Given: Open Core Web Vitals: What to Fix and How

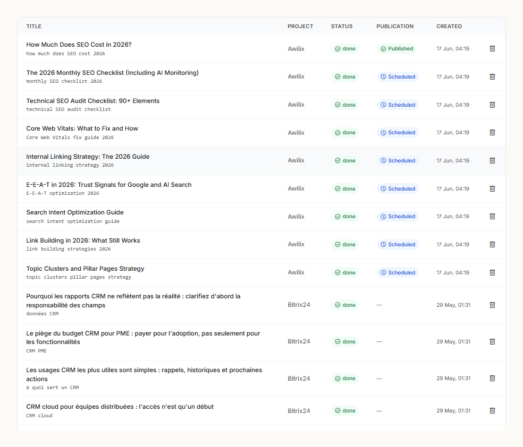Looking at the screenshot, I should [x=82, y=128].
